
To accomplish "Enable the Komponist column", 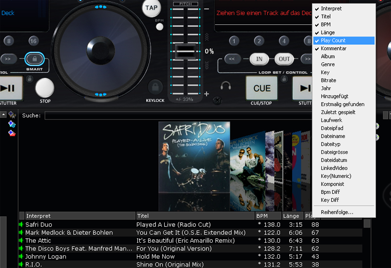I will 344,184.
